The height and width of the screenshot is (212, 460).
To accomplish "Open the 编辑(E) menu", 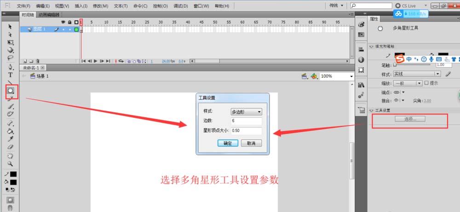I will (x=42, y=6).
